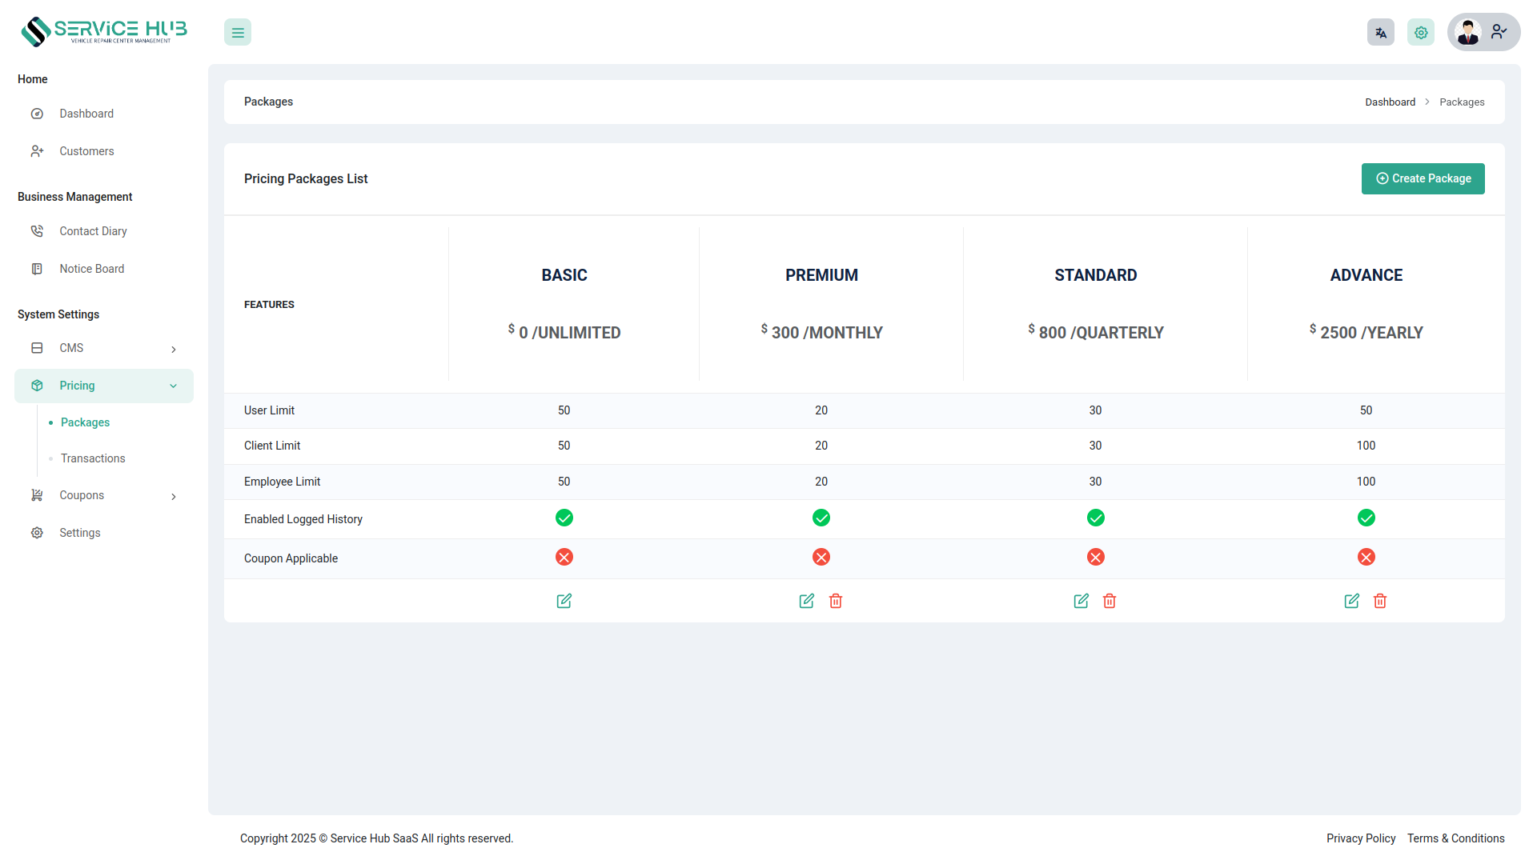Toggle Coupon Applicable for the ADVANCE package
1537x864 pixels.
click(x=1366, y=557)
